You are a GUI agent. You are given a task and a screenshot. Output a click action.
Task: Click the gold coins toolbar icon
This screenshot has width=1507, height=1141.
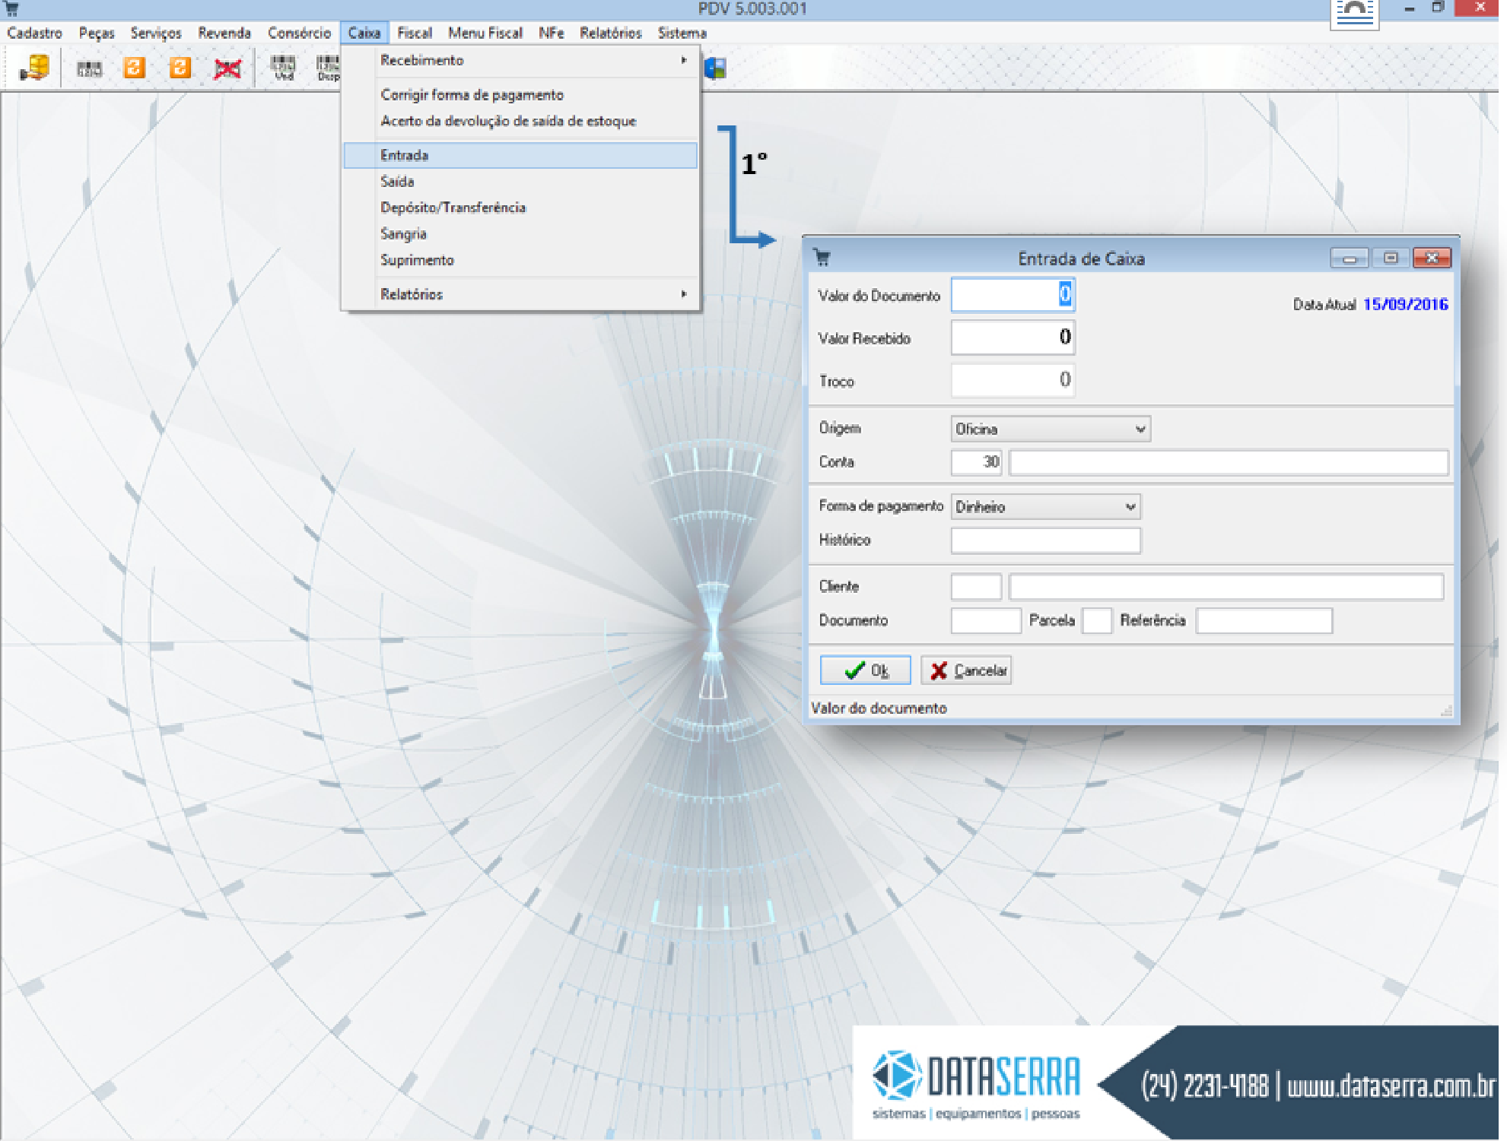click(35, 68)
